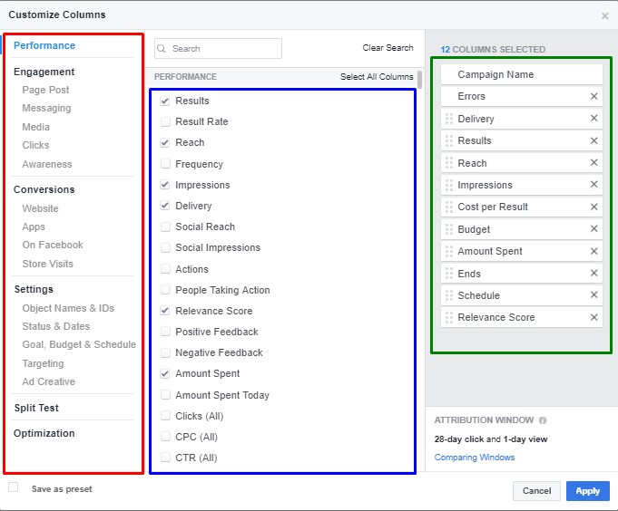This screenshot has height=511, width=618.
Task: Remove the Amount Spent selected column
Action: [x=594, y=251]
